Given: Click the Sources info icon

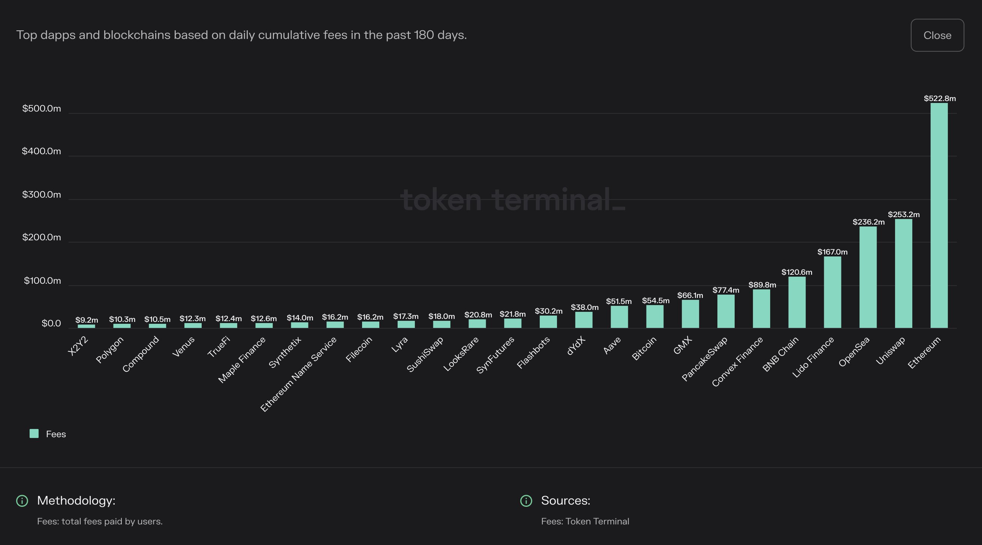Looking at the screenshot, I should click(527, 501).
